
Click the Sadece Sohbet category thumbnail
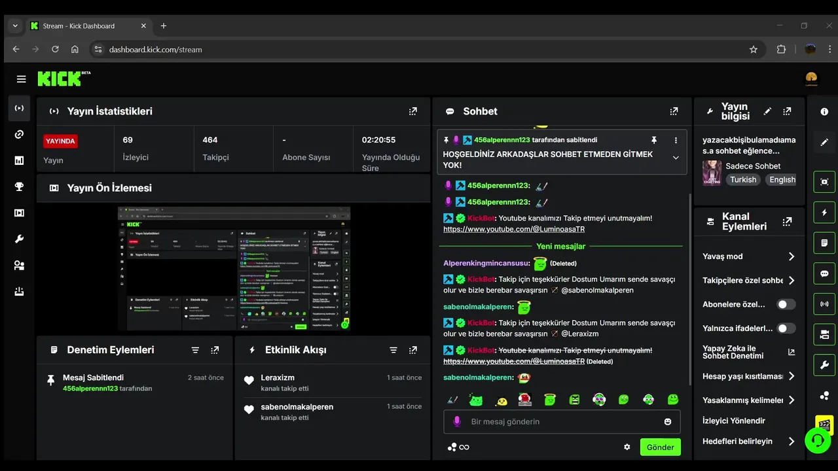click(x=712, y=173)
